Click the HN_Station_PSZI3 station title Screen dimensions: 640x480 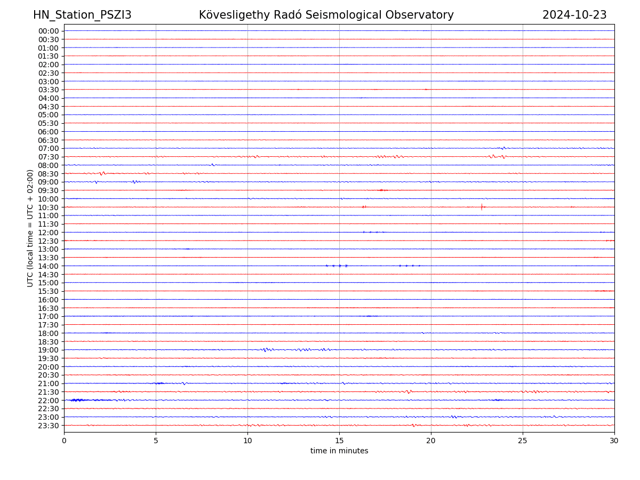pos(82,15)
